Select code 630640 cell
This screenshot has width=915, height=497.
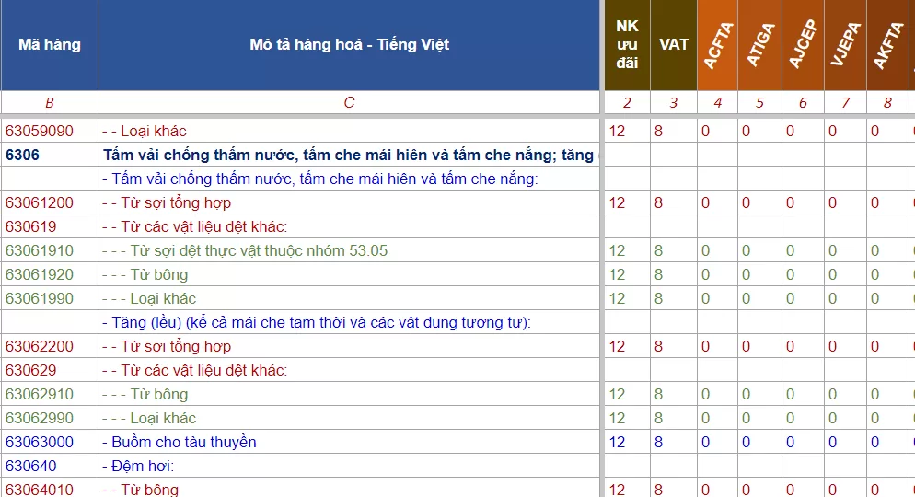(49, 466)
